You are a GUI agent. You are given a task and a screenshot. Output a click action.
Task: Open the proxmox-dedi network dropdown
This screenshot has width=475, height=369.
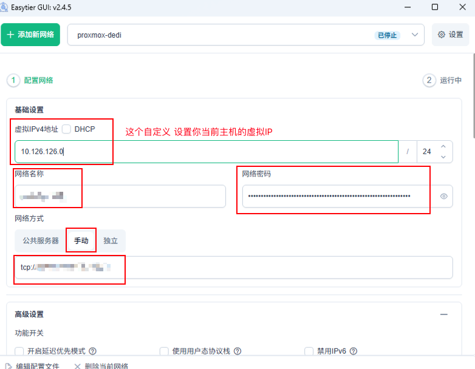pyautogui.click(x=416, y=35)
